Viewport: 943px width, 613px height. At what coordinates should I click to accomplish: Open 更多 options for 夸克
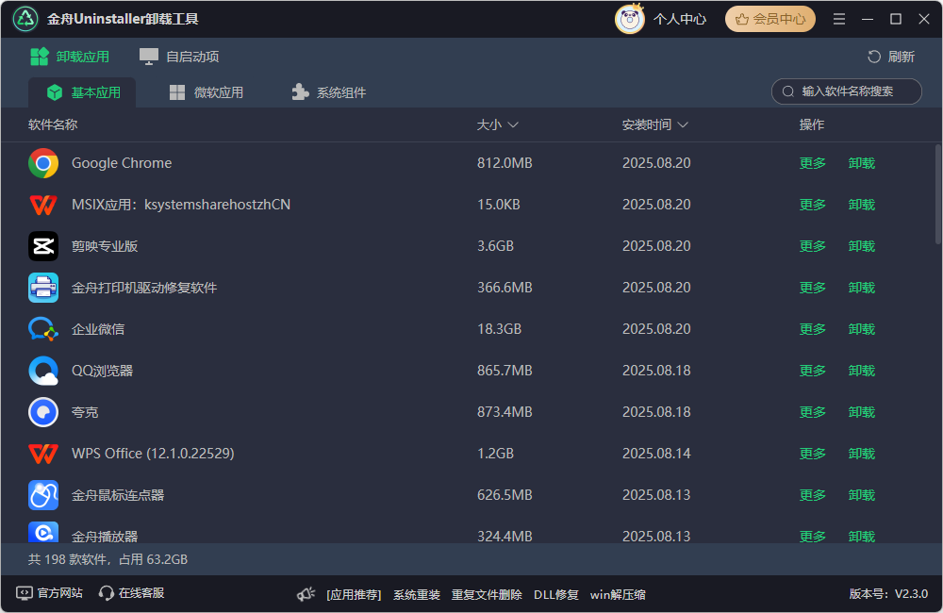(x=813, y=412)
